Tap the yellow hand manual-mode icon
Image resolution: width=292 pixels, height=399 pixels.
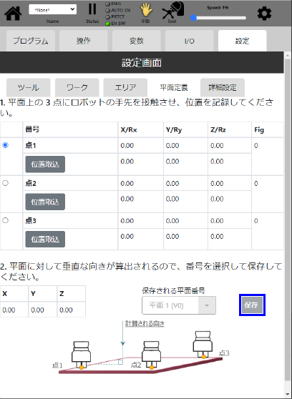(x=146, y=11)
